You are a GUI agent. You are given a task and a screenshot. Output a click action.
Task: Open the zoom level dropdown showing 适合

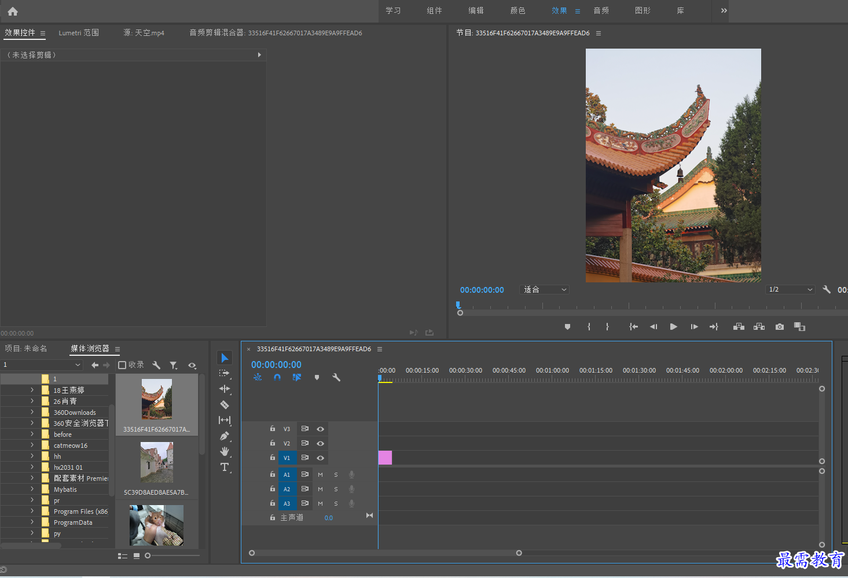[x=545, y=289]
